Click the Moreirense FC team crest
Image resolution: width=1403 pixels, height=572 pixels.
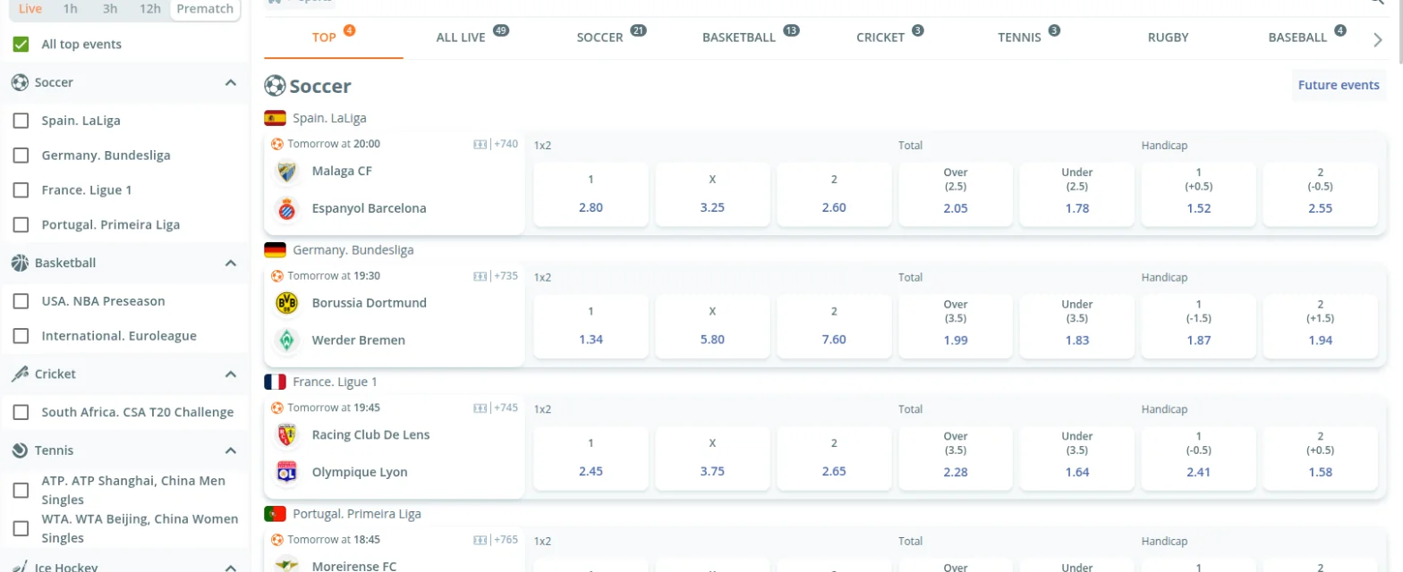click(286, 565)
